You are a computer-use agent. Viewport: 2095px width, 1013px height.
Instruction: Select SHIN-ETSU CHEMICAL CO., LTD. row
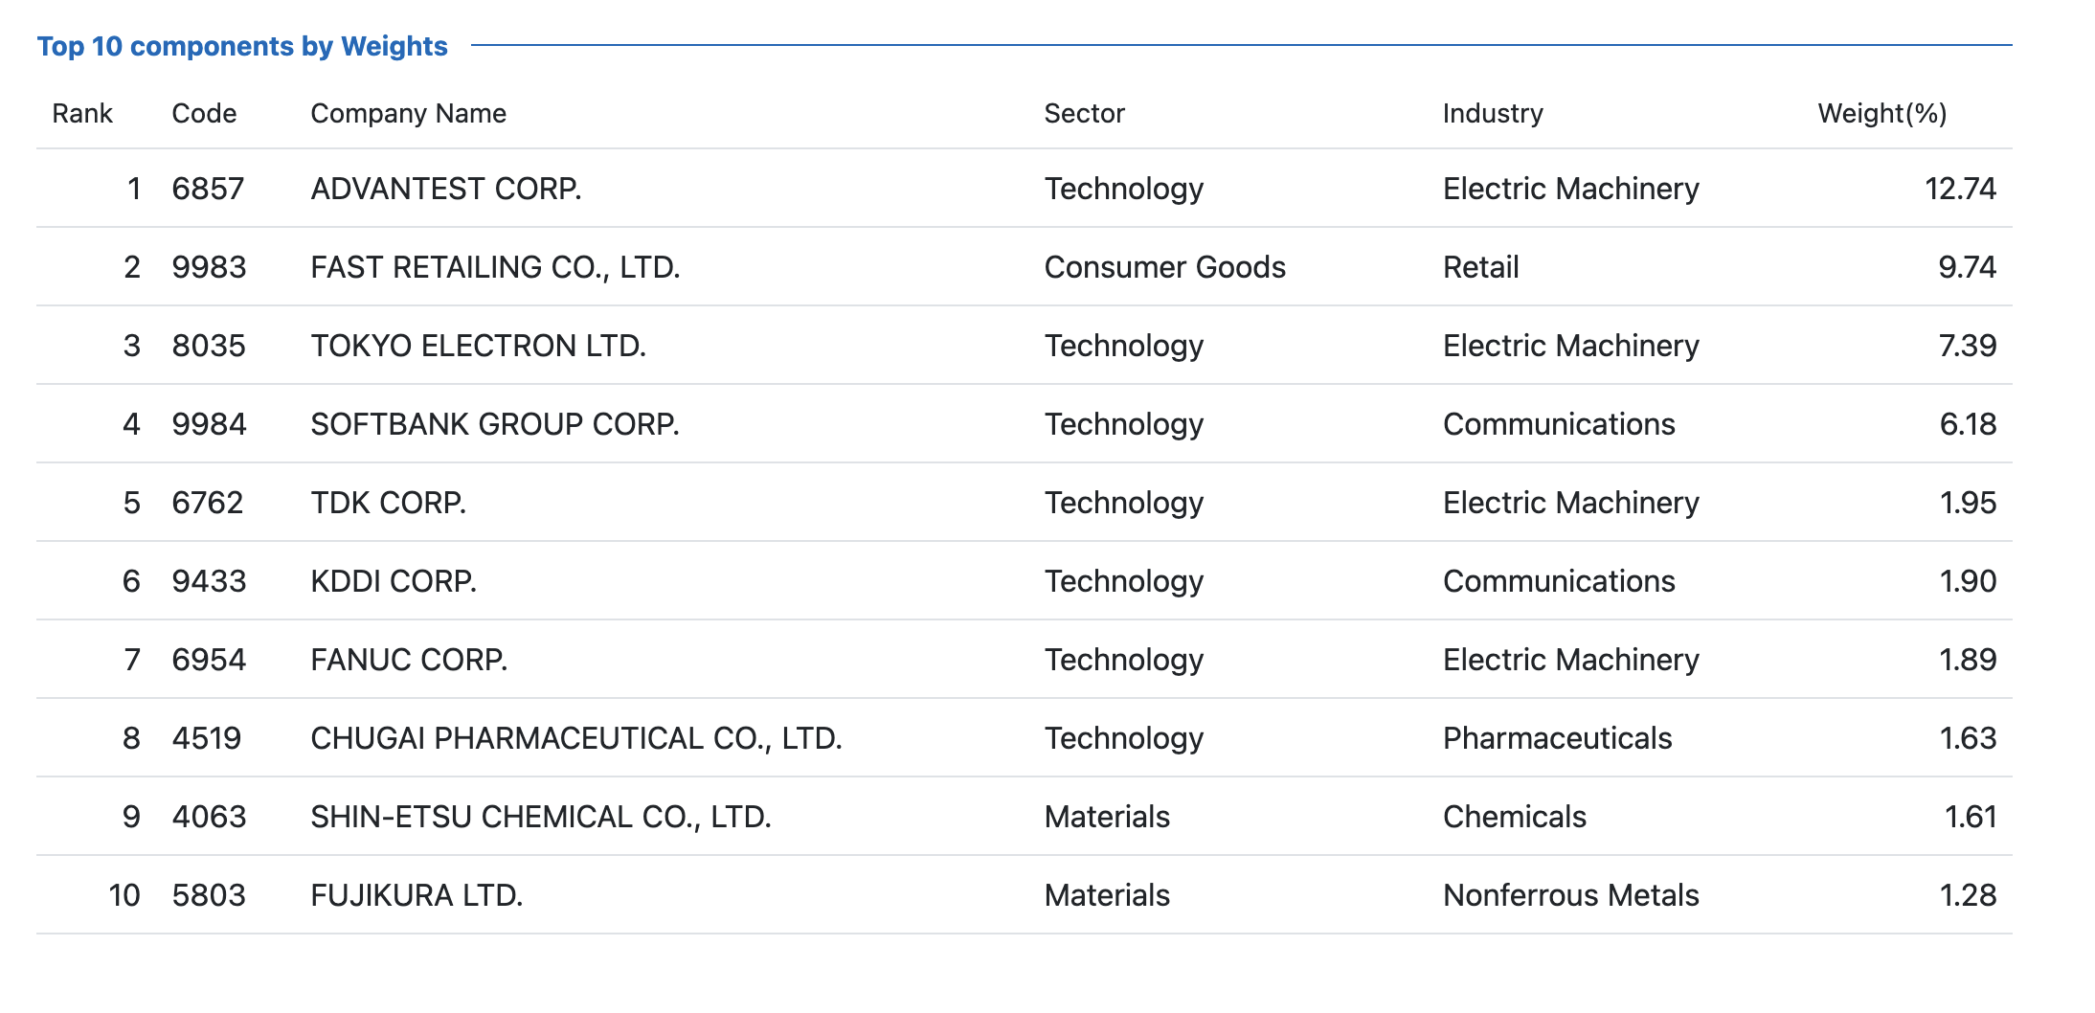pyautogui.click(x=541, y=817)
